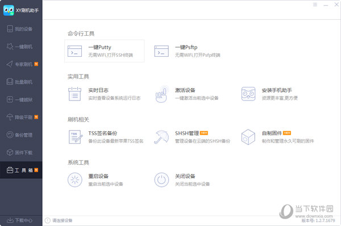The image size is (341, 226).
Task: Click the 工具箱 toolbox icon
Action: coord(10,170)
